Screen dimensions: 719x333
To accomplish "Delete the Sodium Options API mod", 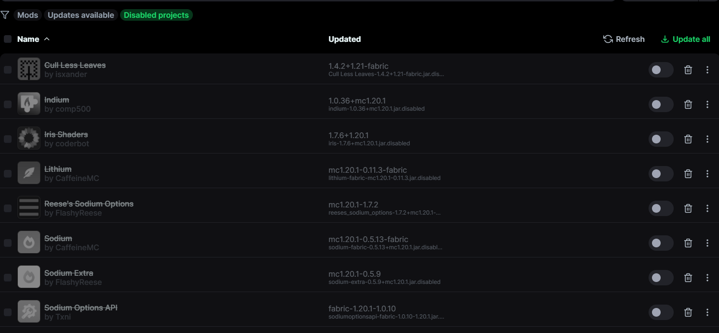I will tap(688, 312).
